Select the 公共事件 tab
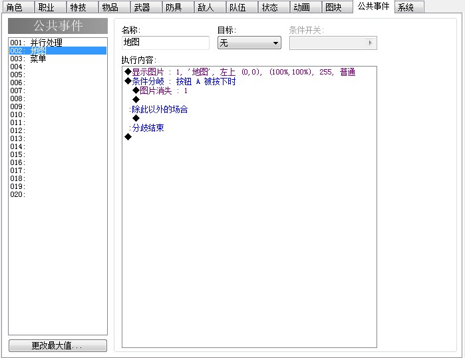Viewport: 465px width, 358px height. pyautogui.click(x=374, y=6)
